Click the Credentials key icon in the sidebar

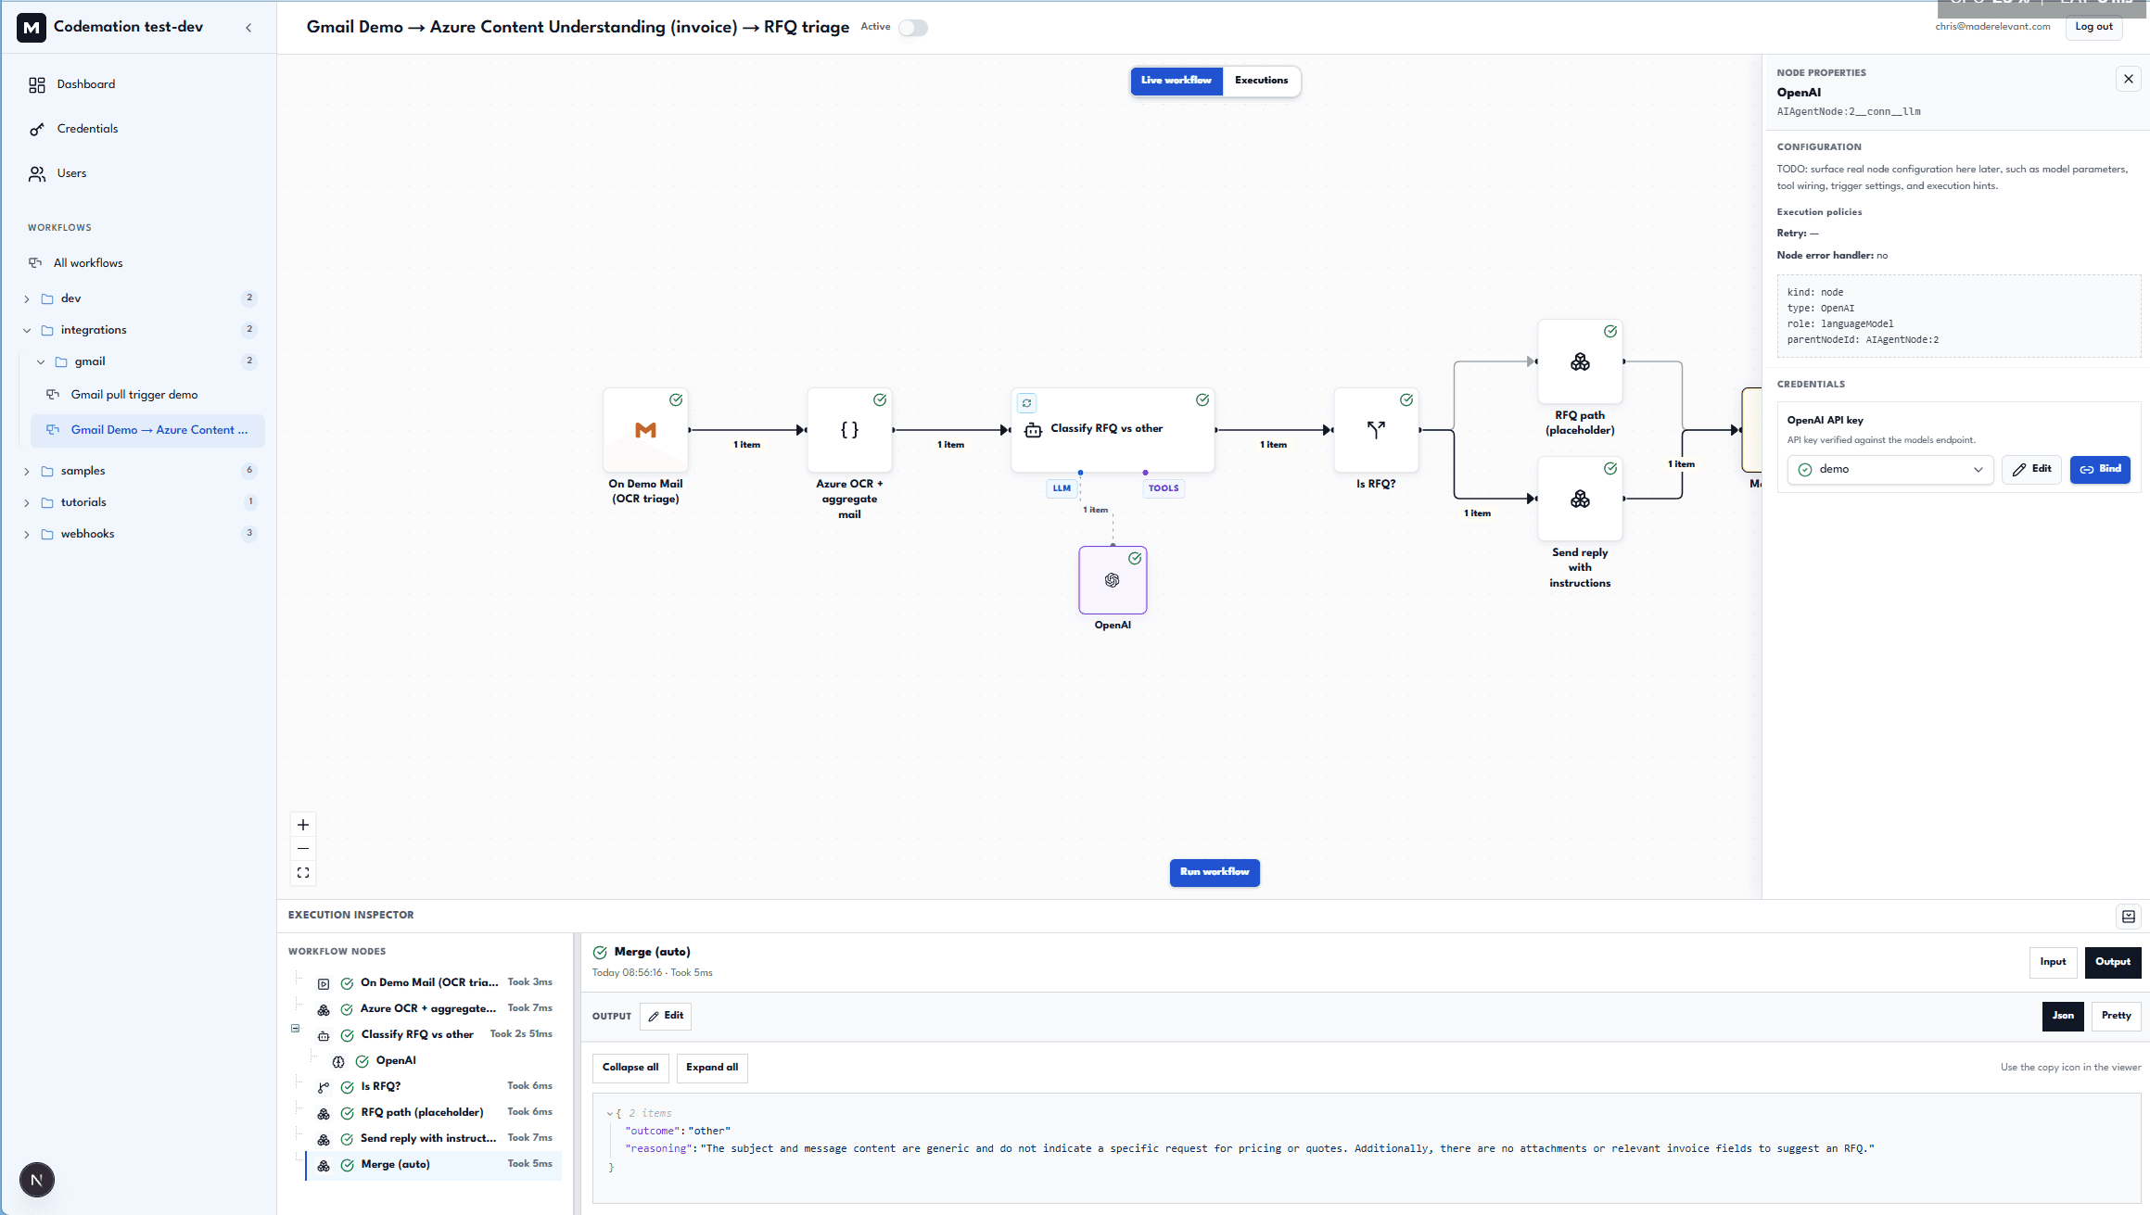pos(37,129)
